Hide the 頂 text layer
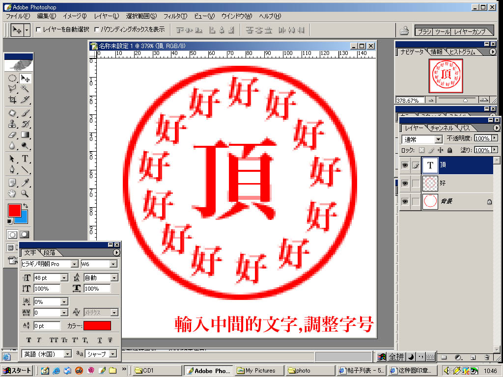The width and height of the screenshot is (503, 377). pos(405,165)
